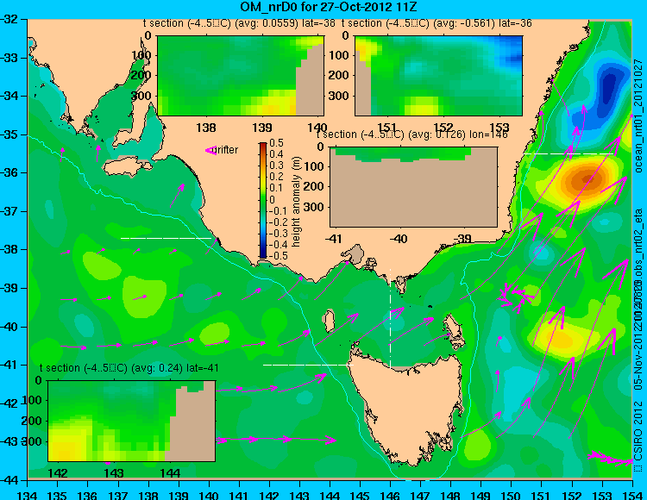Click latitude label '-40' on left axis
This screenshot has width=647, height=500.
[x=9, y=327]
